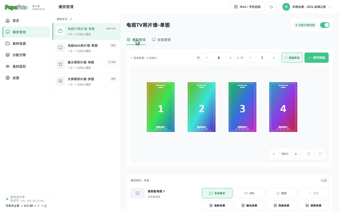Screen dimensions: 339x212
Task: Click the fit-to-view canvas icon
Action: (309, 154)
